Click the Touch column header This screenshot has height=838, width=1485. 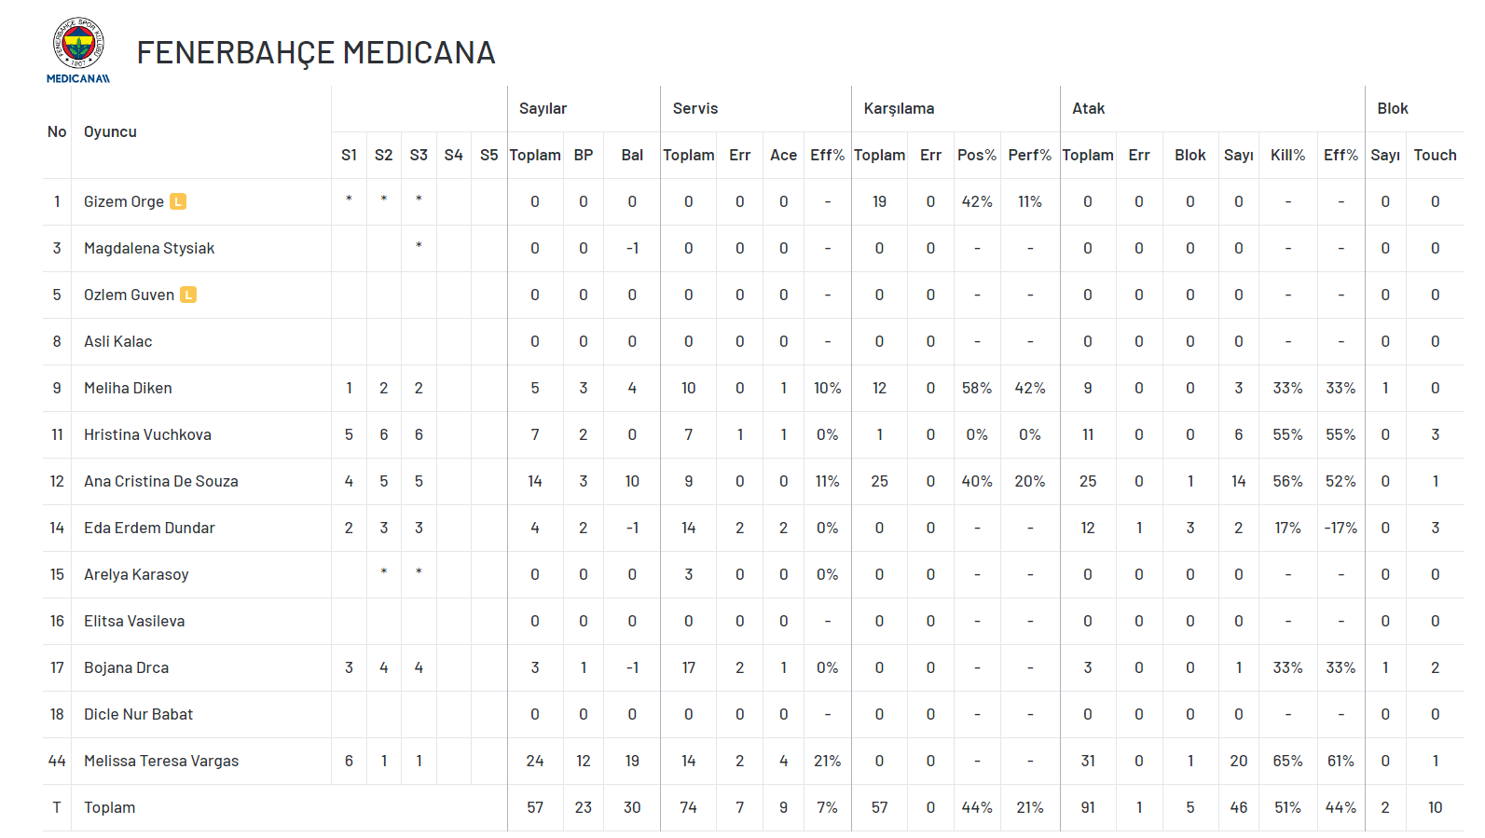pos(1435,155)
